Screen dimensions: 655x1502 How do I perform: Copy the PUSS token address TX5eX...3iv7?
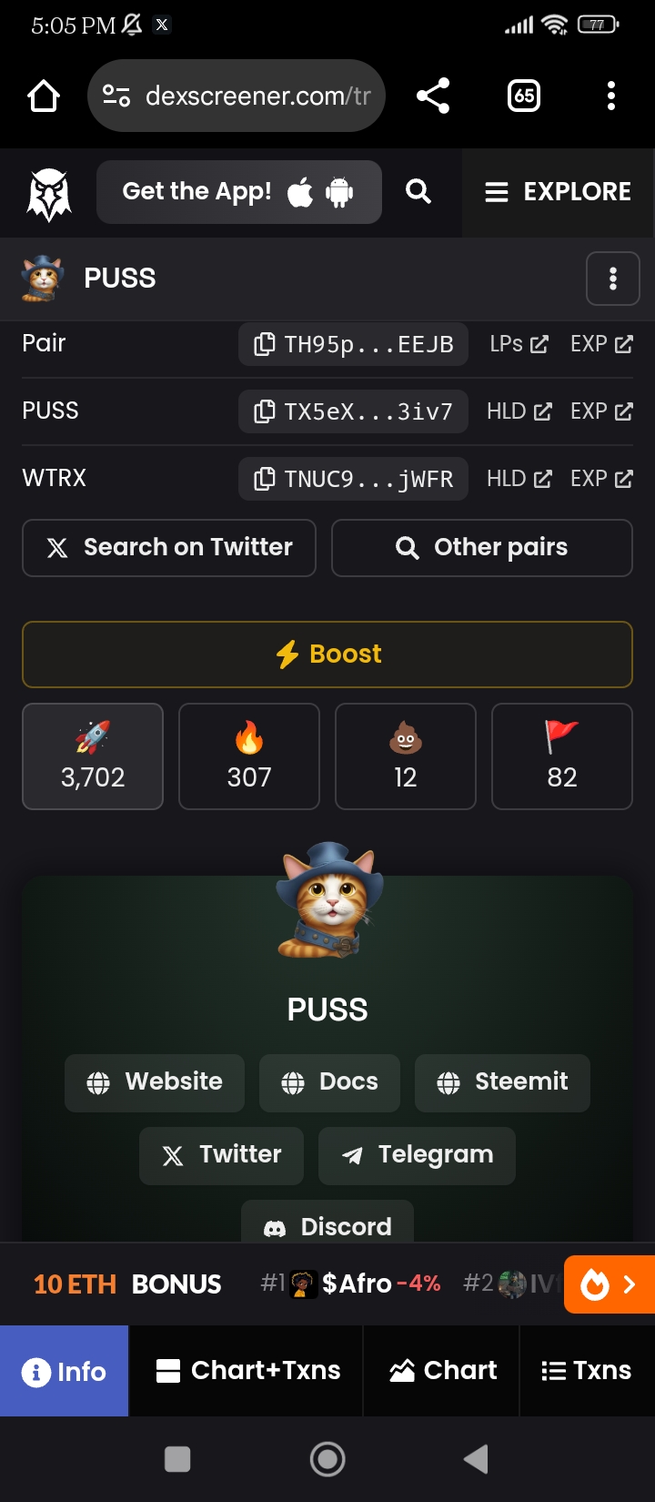tap(353, 411)
